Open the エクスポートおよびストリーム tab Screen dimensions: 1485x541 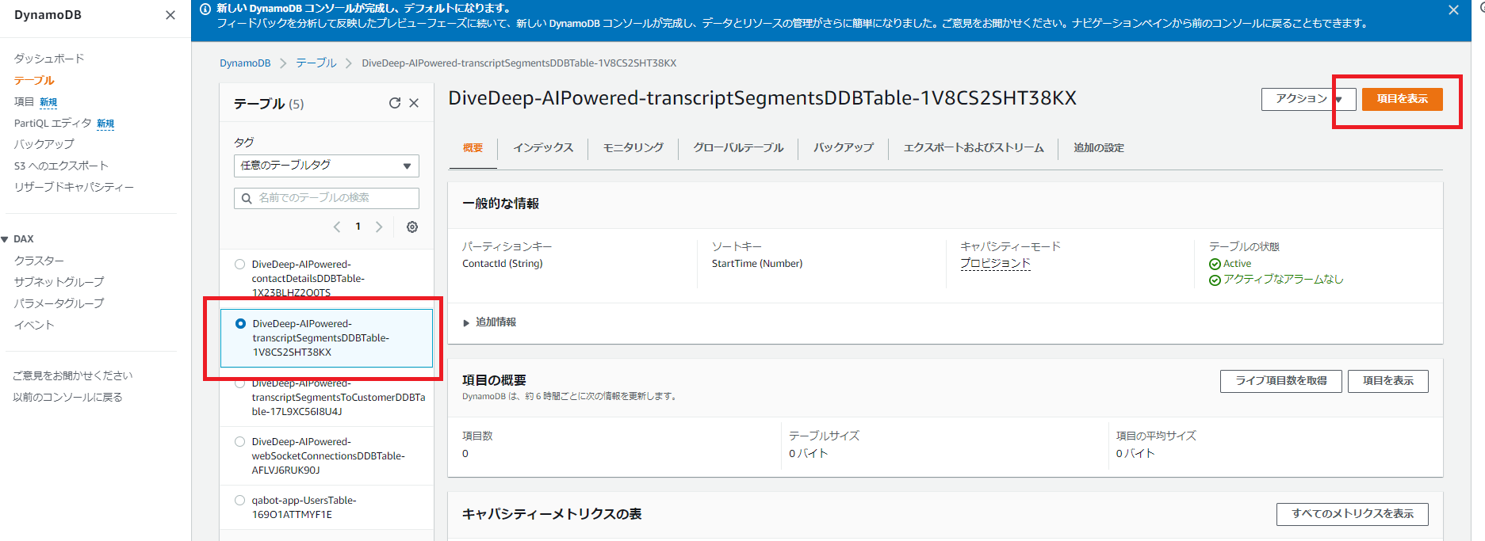[x=974, y=148]
